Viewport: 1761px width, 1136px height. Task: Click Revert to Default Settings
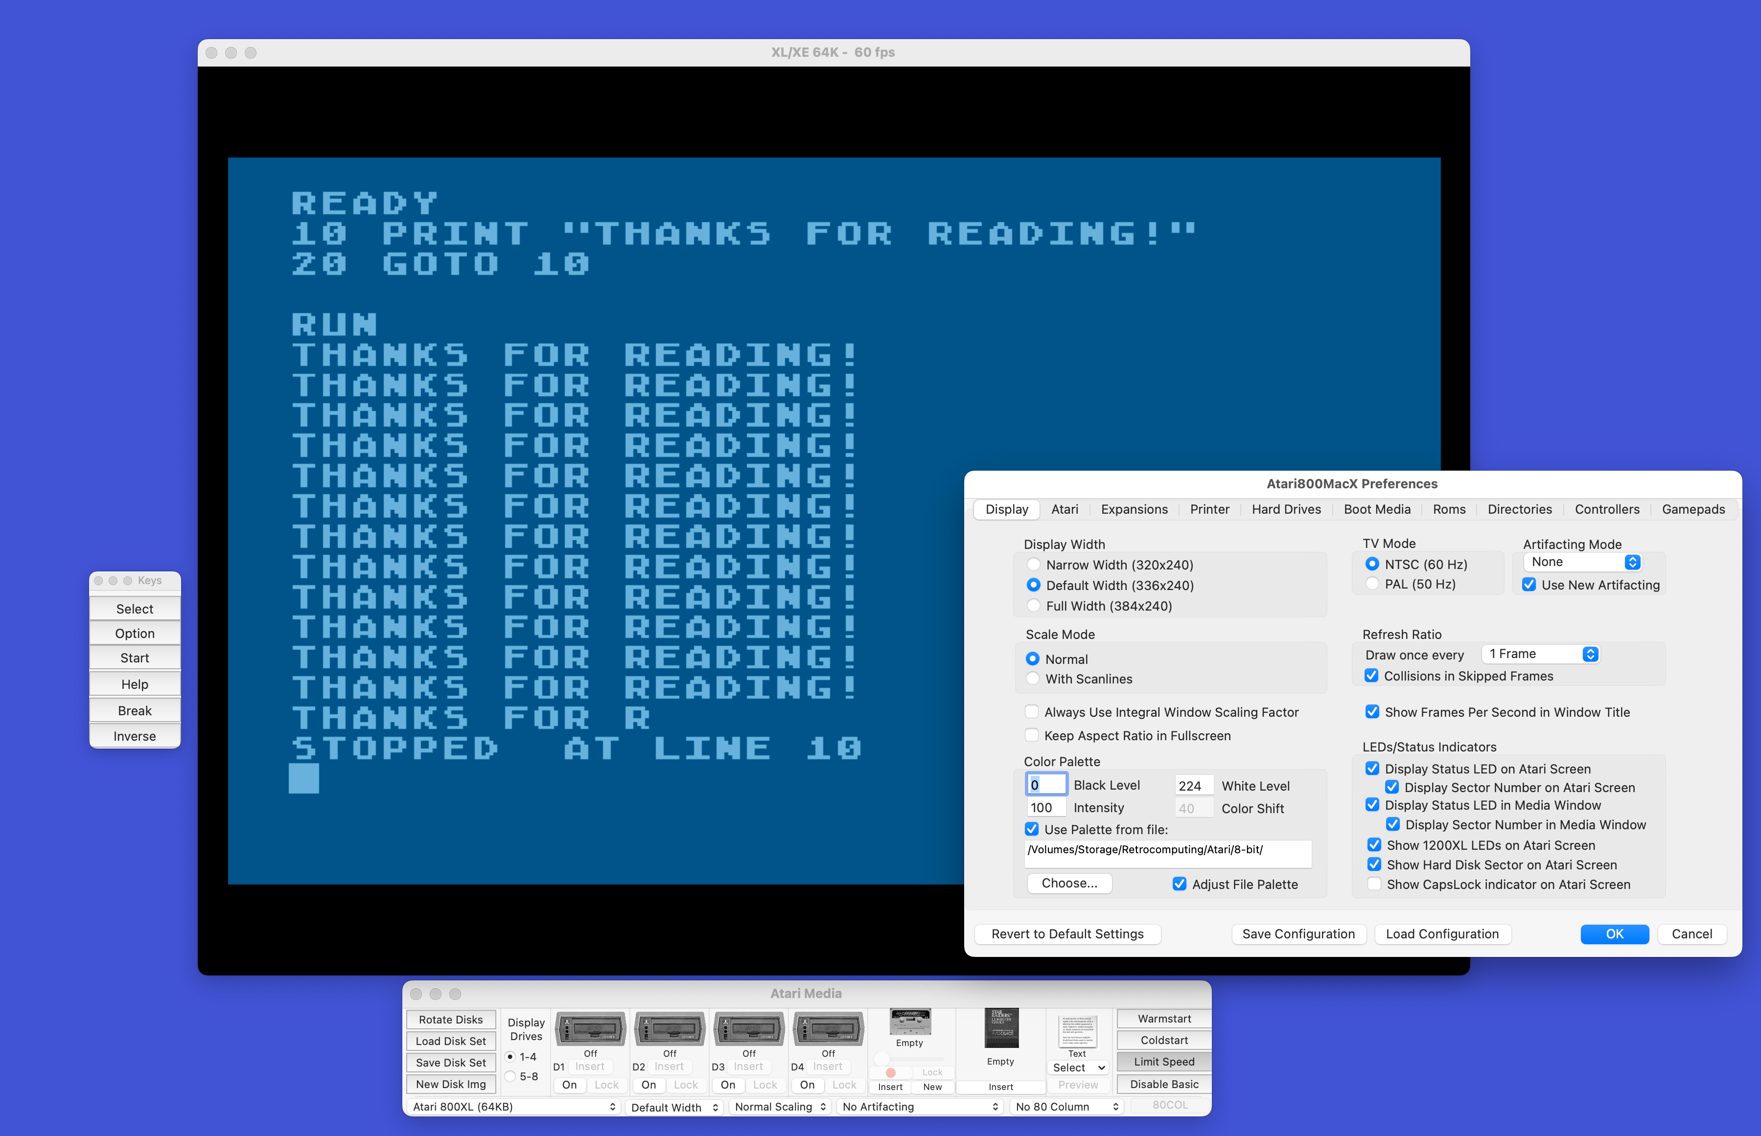(x=1067, y=934)
